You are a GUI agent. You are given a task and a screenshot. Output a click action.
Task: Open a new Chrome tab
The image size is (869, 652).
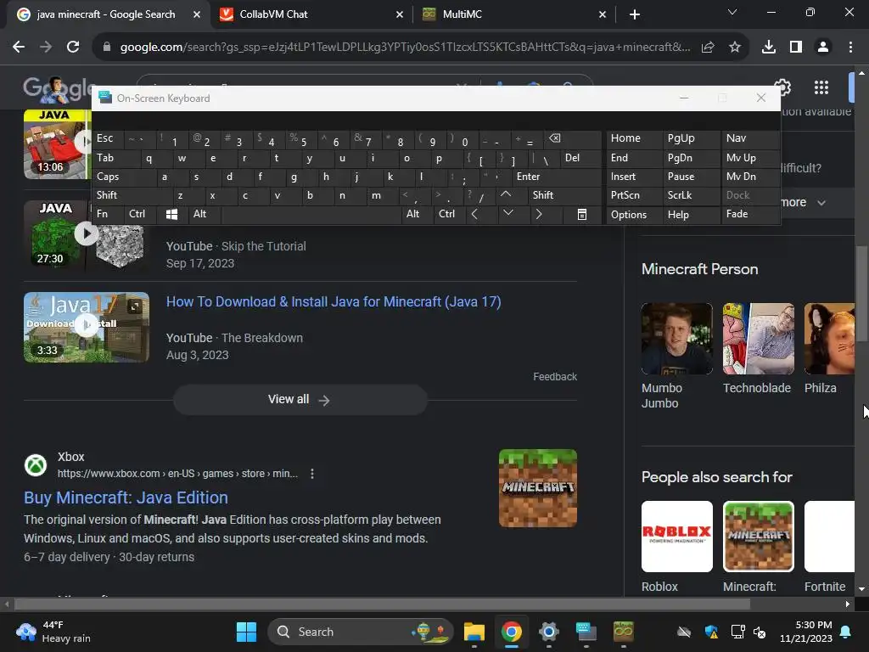[635, 14]
